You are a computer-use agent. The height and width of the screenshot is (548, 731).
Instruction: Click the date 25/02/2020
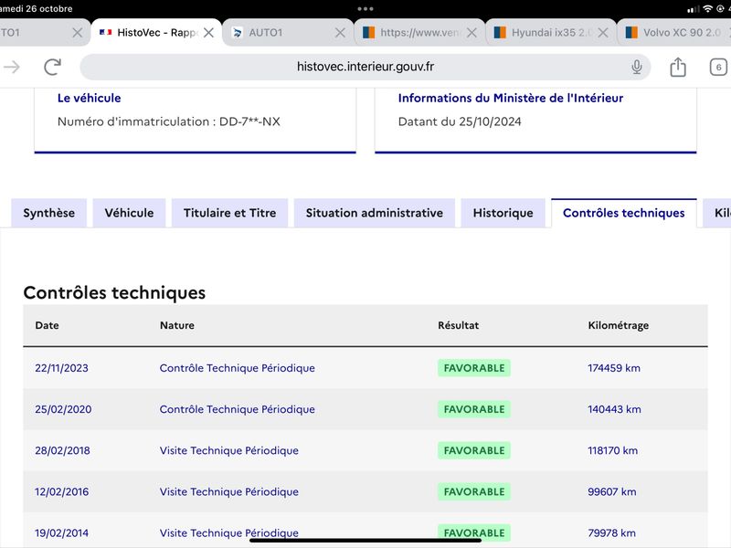[x=63, y=409]
